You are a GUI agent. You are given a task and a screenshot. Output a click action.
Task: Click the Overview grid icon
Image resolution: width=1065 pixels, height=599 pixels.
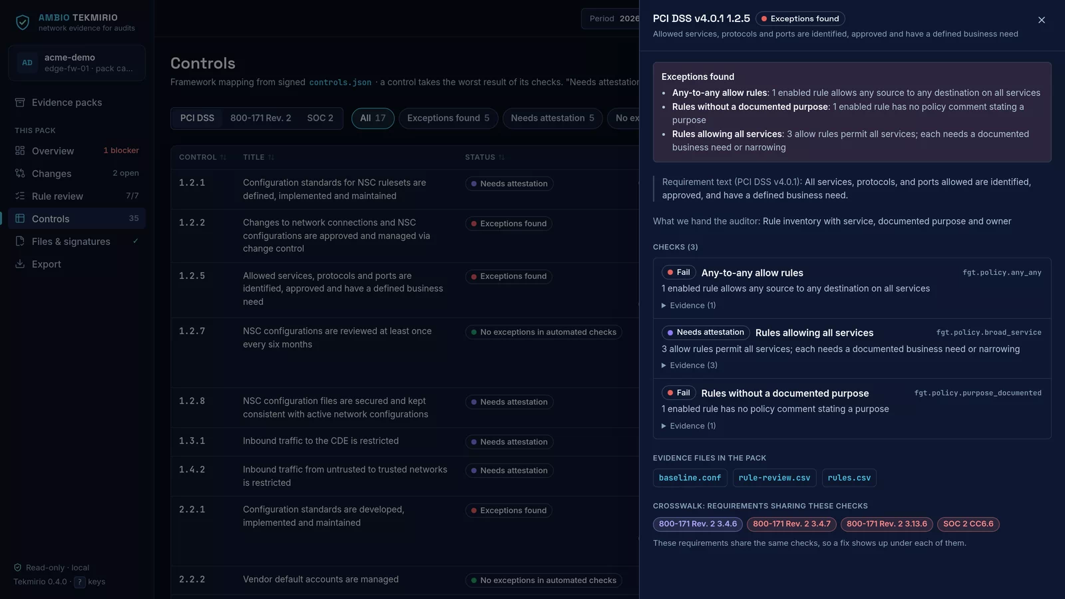pos(20,151)
